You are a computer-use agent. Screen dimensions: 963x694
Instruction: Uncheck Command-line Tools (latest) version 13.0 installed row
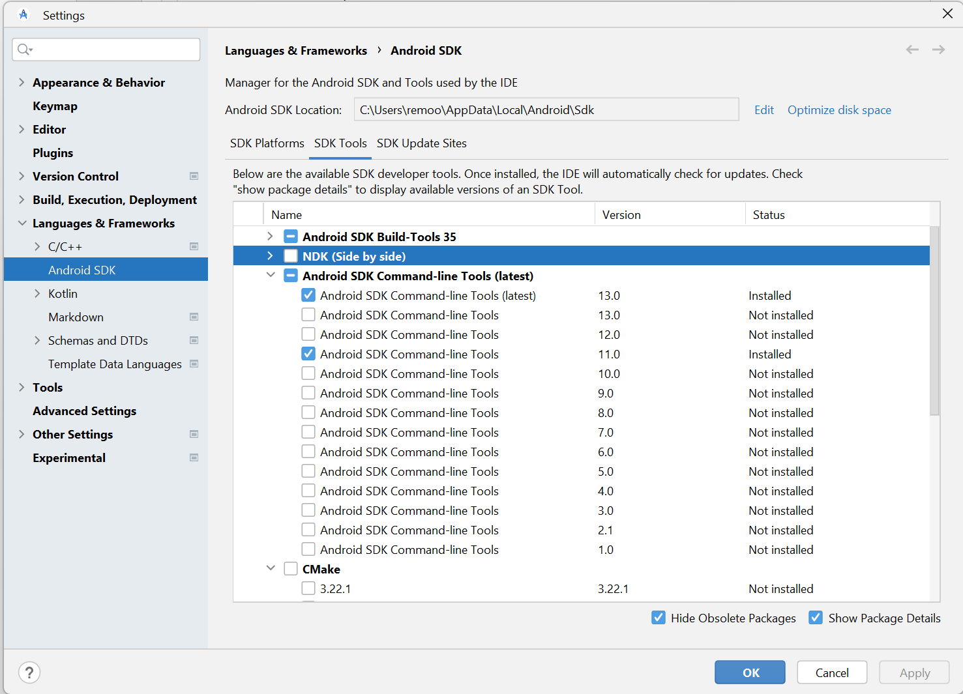tap(308, 295)
